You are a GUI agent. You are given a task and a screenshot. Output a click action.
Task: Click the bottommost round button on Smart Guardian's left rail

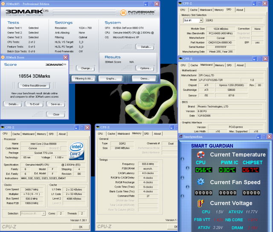click(182, 196)
